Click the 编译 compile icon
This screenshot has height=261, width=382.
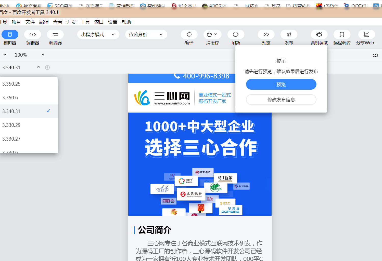[x=189, y=34]
